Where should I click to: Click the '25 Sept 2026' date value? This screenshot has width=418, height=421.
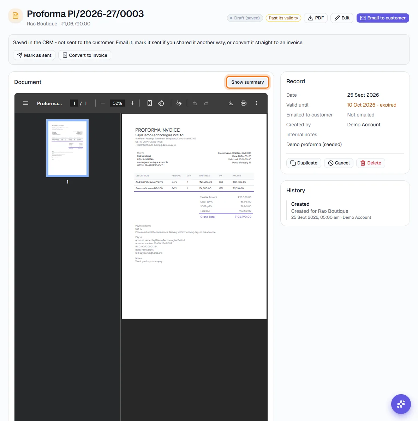tap(363, 95)
